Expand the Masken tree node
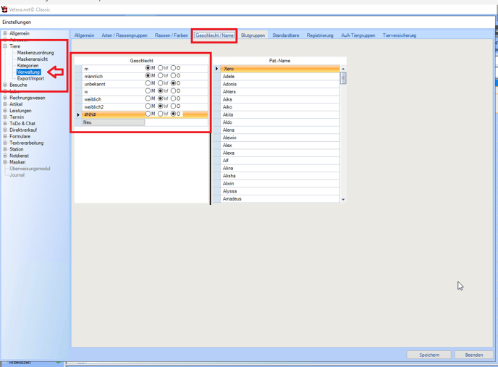498x367 pixels. pos(5,162)
